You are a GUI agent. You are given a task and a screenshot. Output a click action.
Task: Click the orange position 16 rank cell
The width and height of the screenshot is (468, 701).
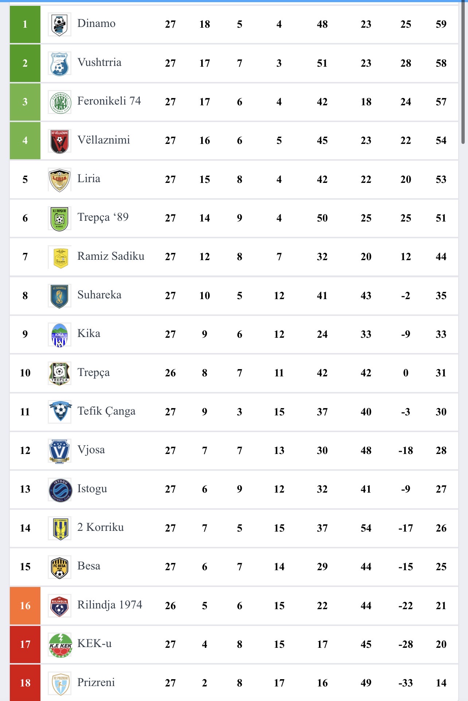25,606
